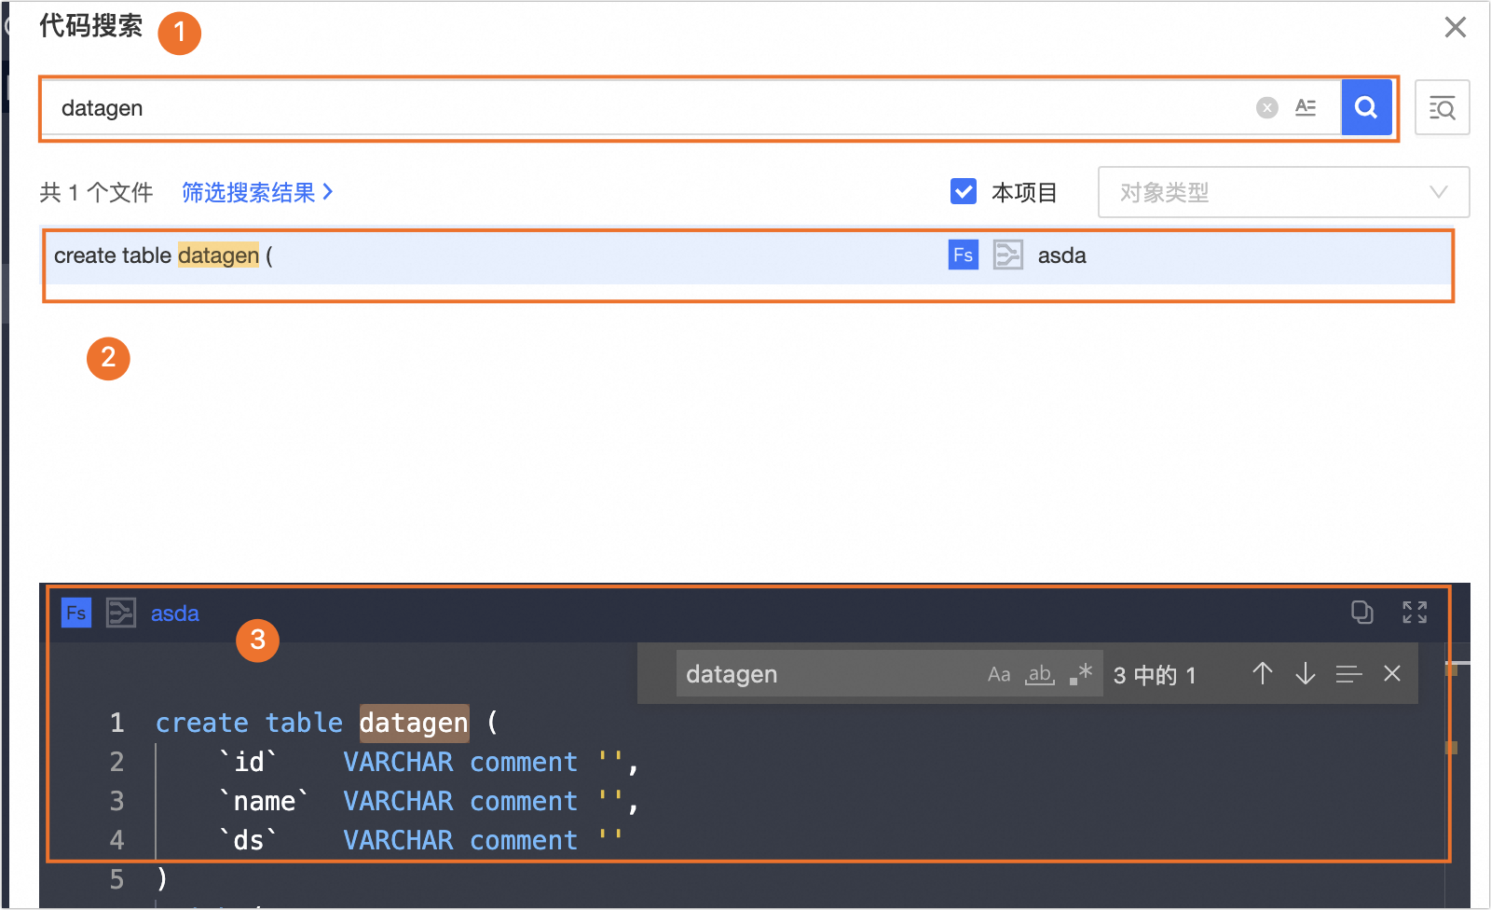Click line number 2 in editor
Screen dimensions: 1491x910
click(x=116, y=762)
